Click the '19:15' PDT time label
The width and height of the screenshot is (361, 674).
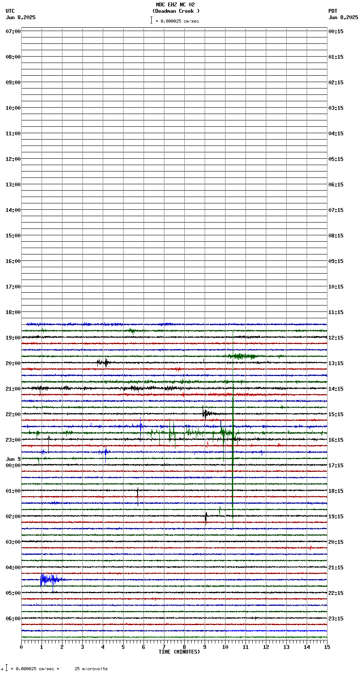[x=336, y=517]
